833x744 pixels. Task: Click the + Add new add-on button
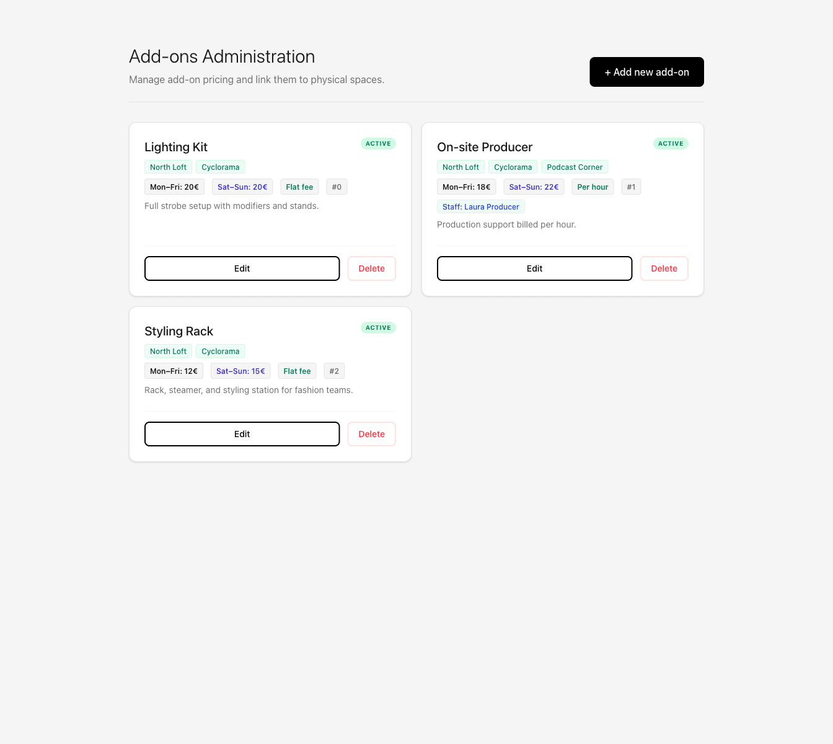pyautogui.click(x=646, y=72)
